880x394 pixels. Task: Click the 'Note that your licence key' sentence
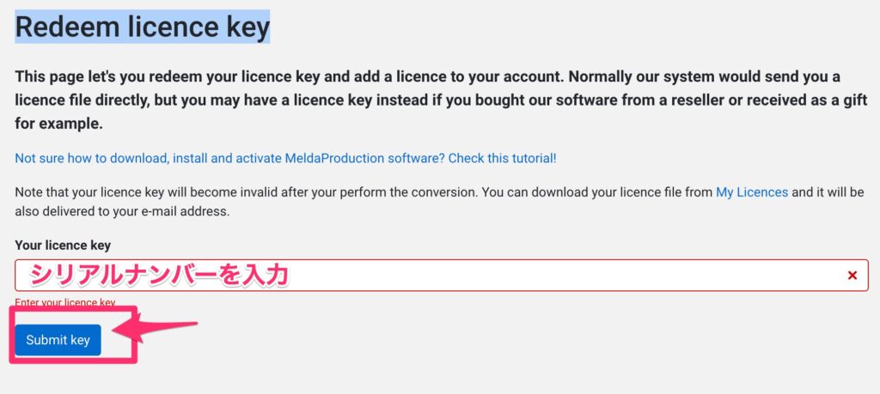[x=95, y=192]
